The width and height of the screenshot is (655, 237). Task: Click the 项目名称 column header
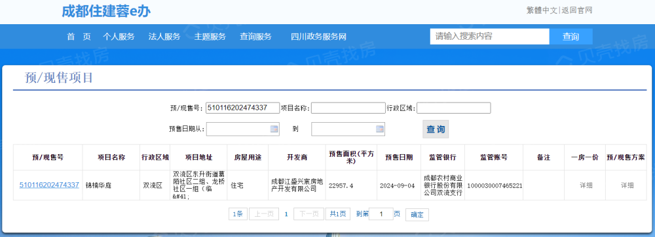pyautogui.click(x=111, y=157)
